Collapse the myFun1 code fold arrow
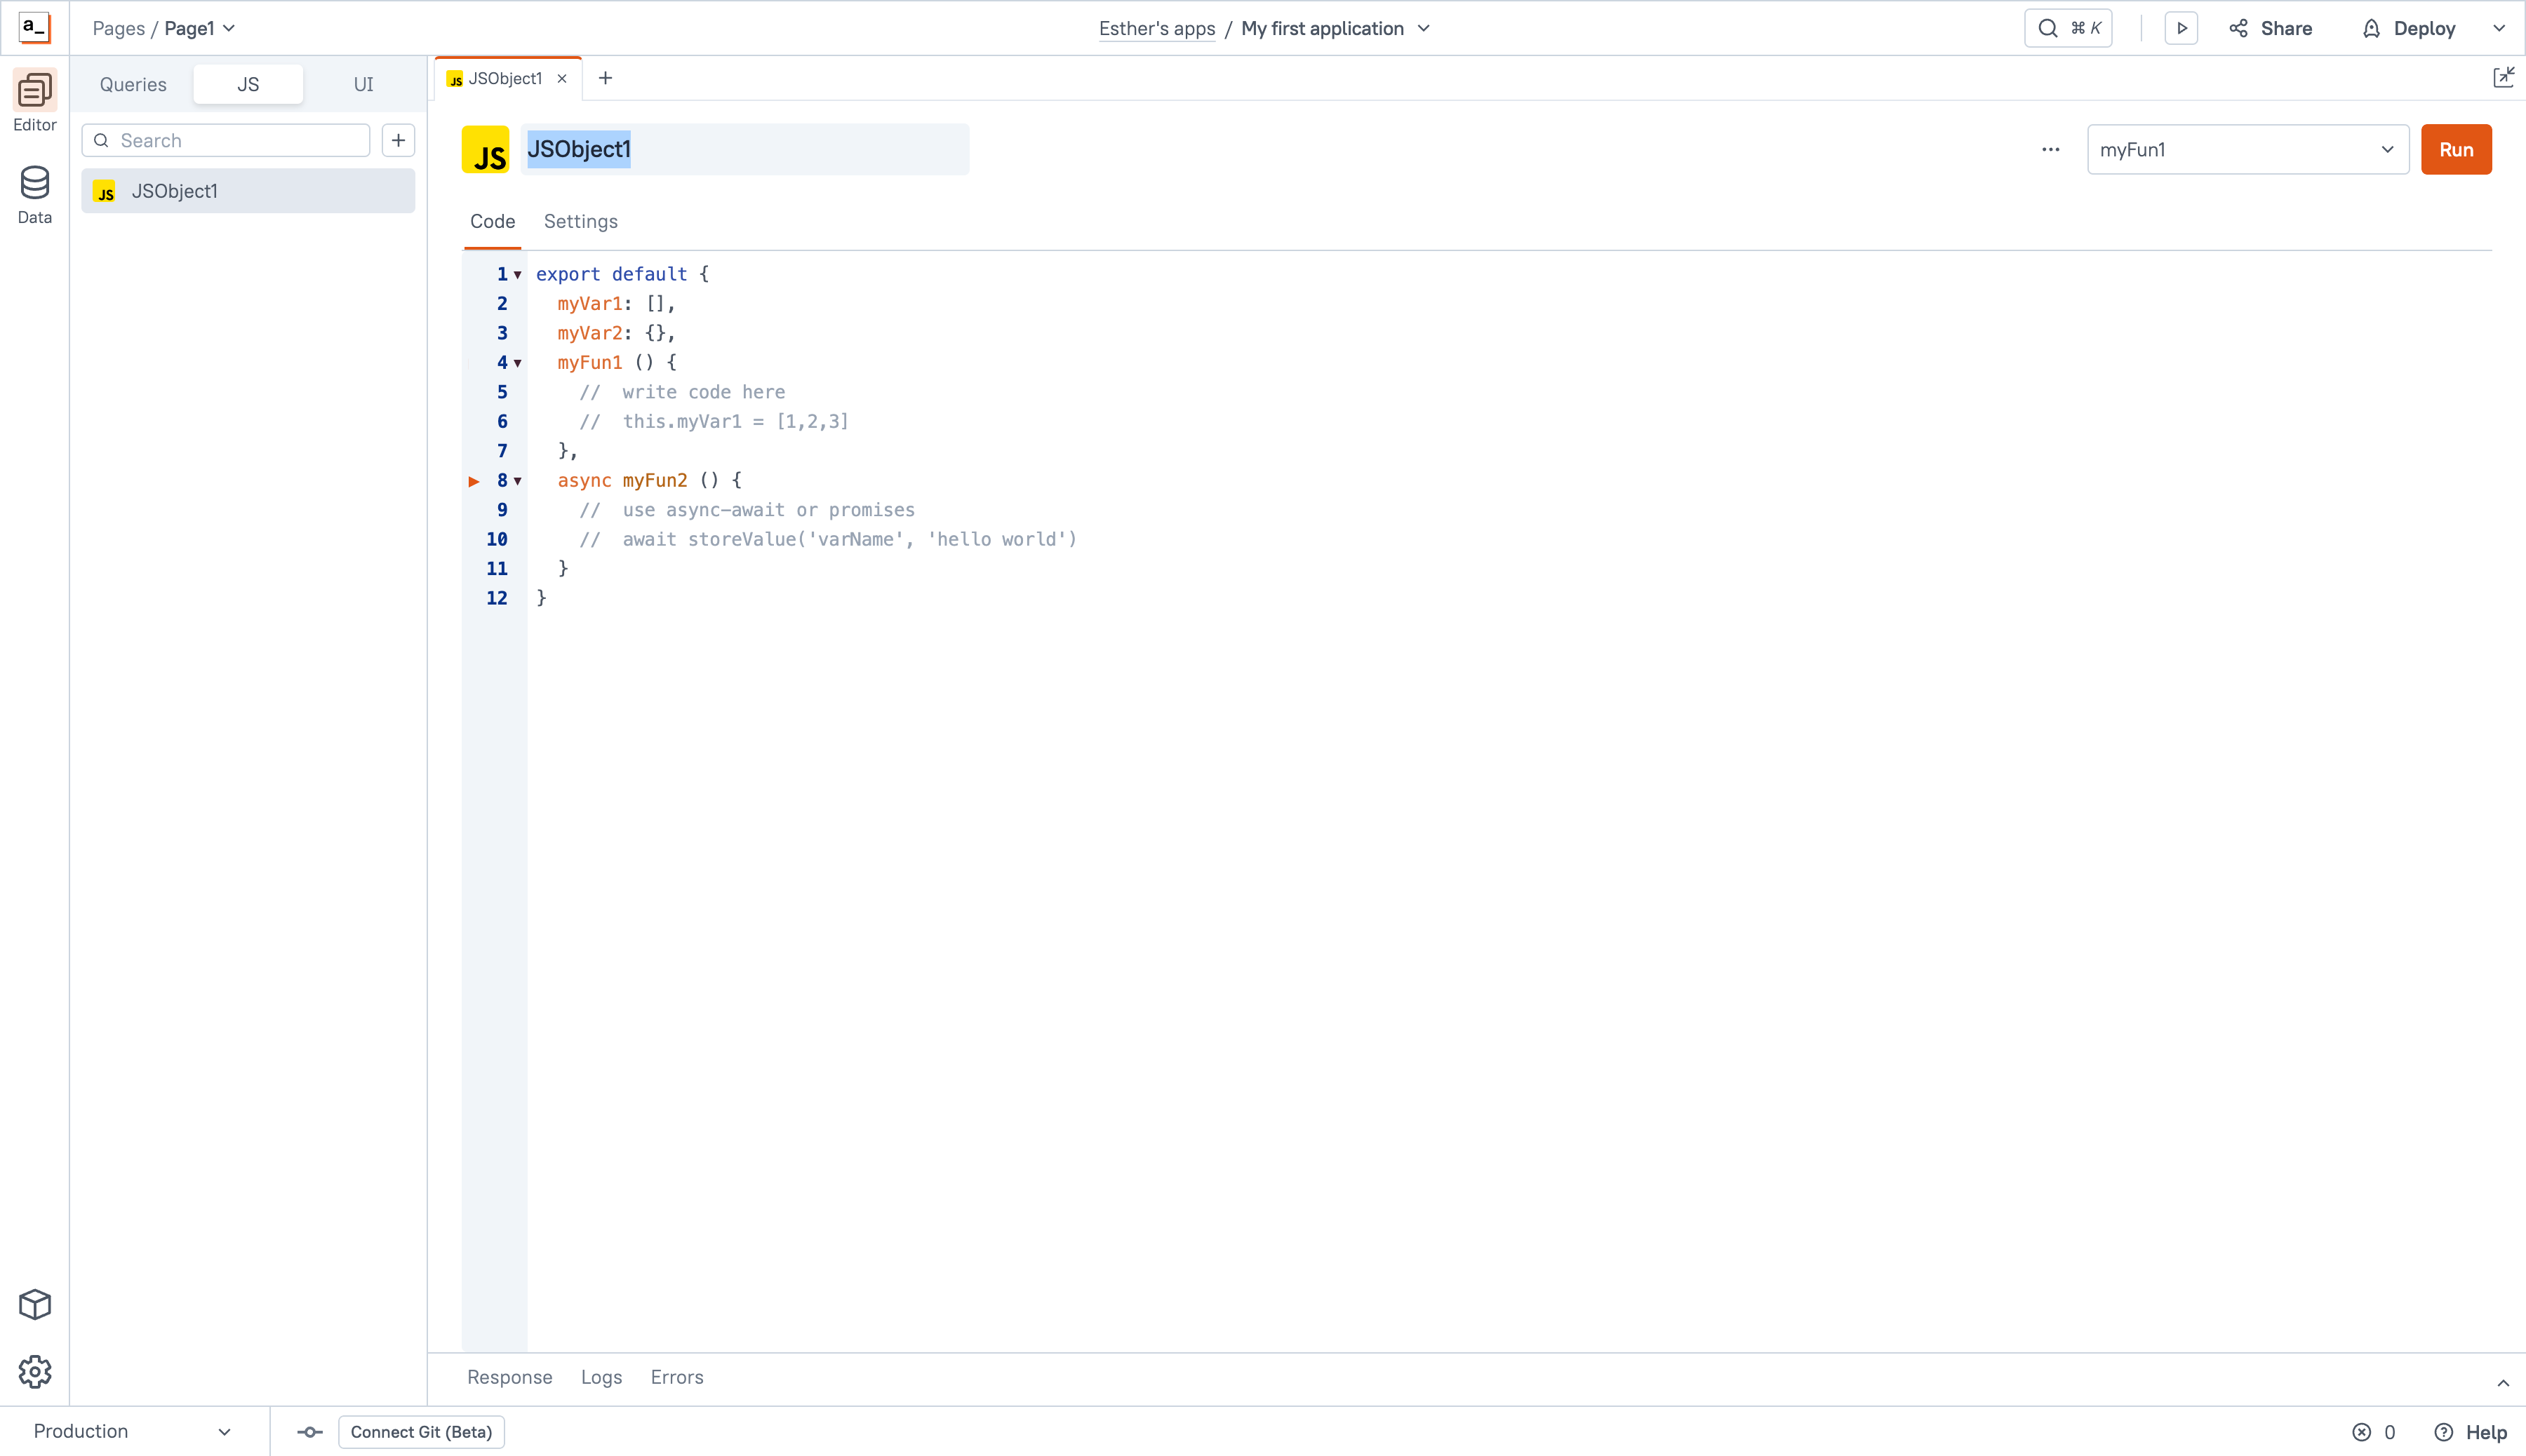This screenshot has height=1456, width=2526. [x=519, y=363]
